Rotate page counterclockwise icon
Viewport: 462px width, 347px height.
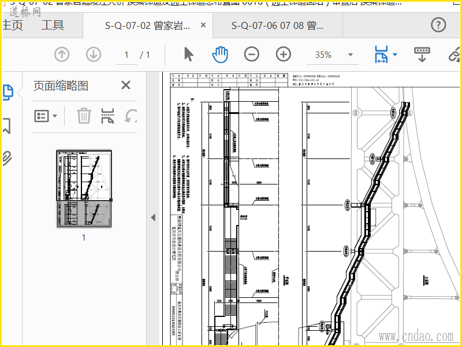[x=131, y=116]
